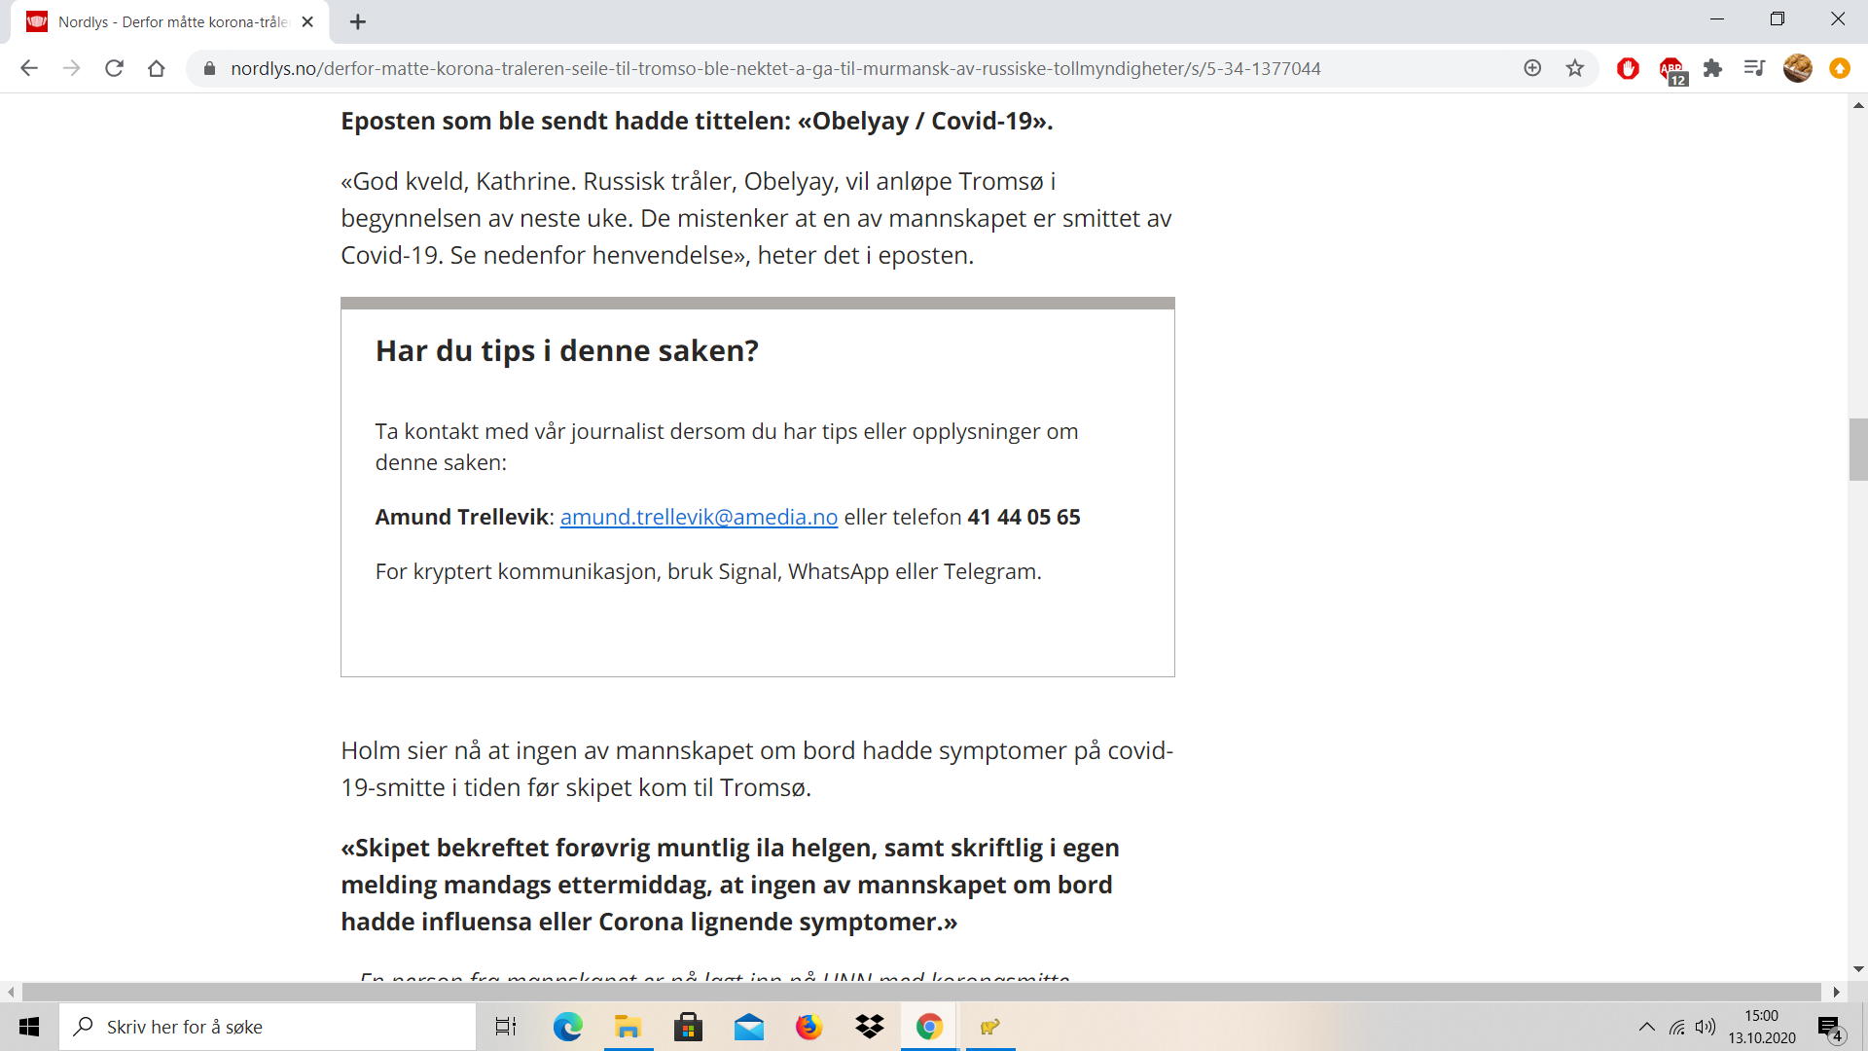Image resolution: width=1868 pixels, height=1051 pixels.
Task: Go forward with the arrow button
Action: click(x=72, y=68)
